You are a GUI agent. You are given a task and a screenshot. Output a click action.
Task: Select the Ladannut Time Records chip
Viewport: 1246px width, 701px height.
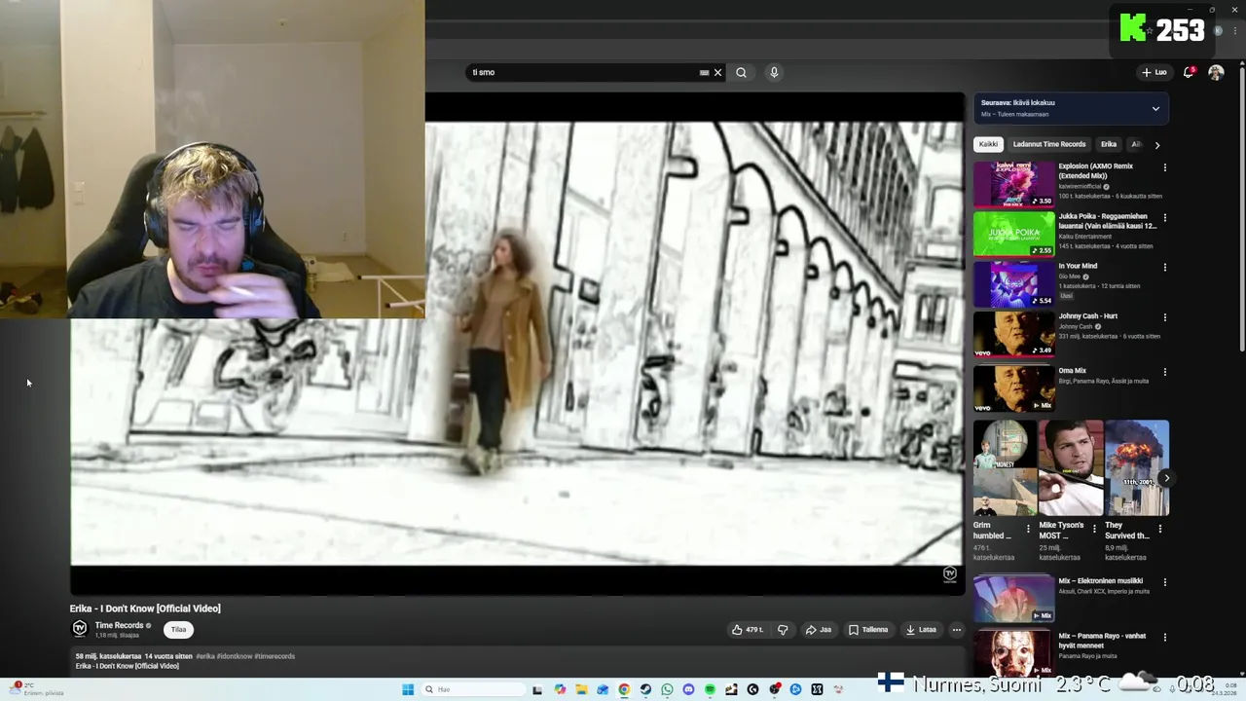pyautogui.click(x=1048, y=144)
